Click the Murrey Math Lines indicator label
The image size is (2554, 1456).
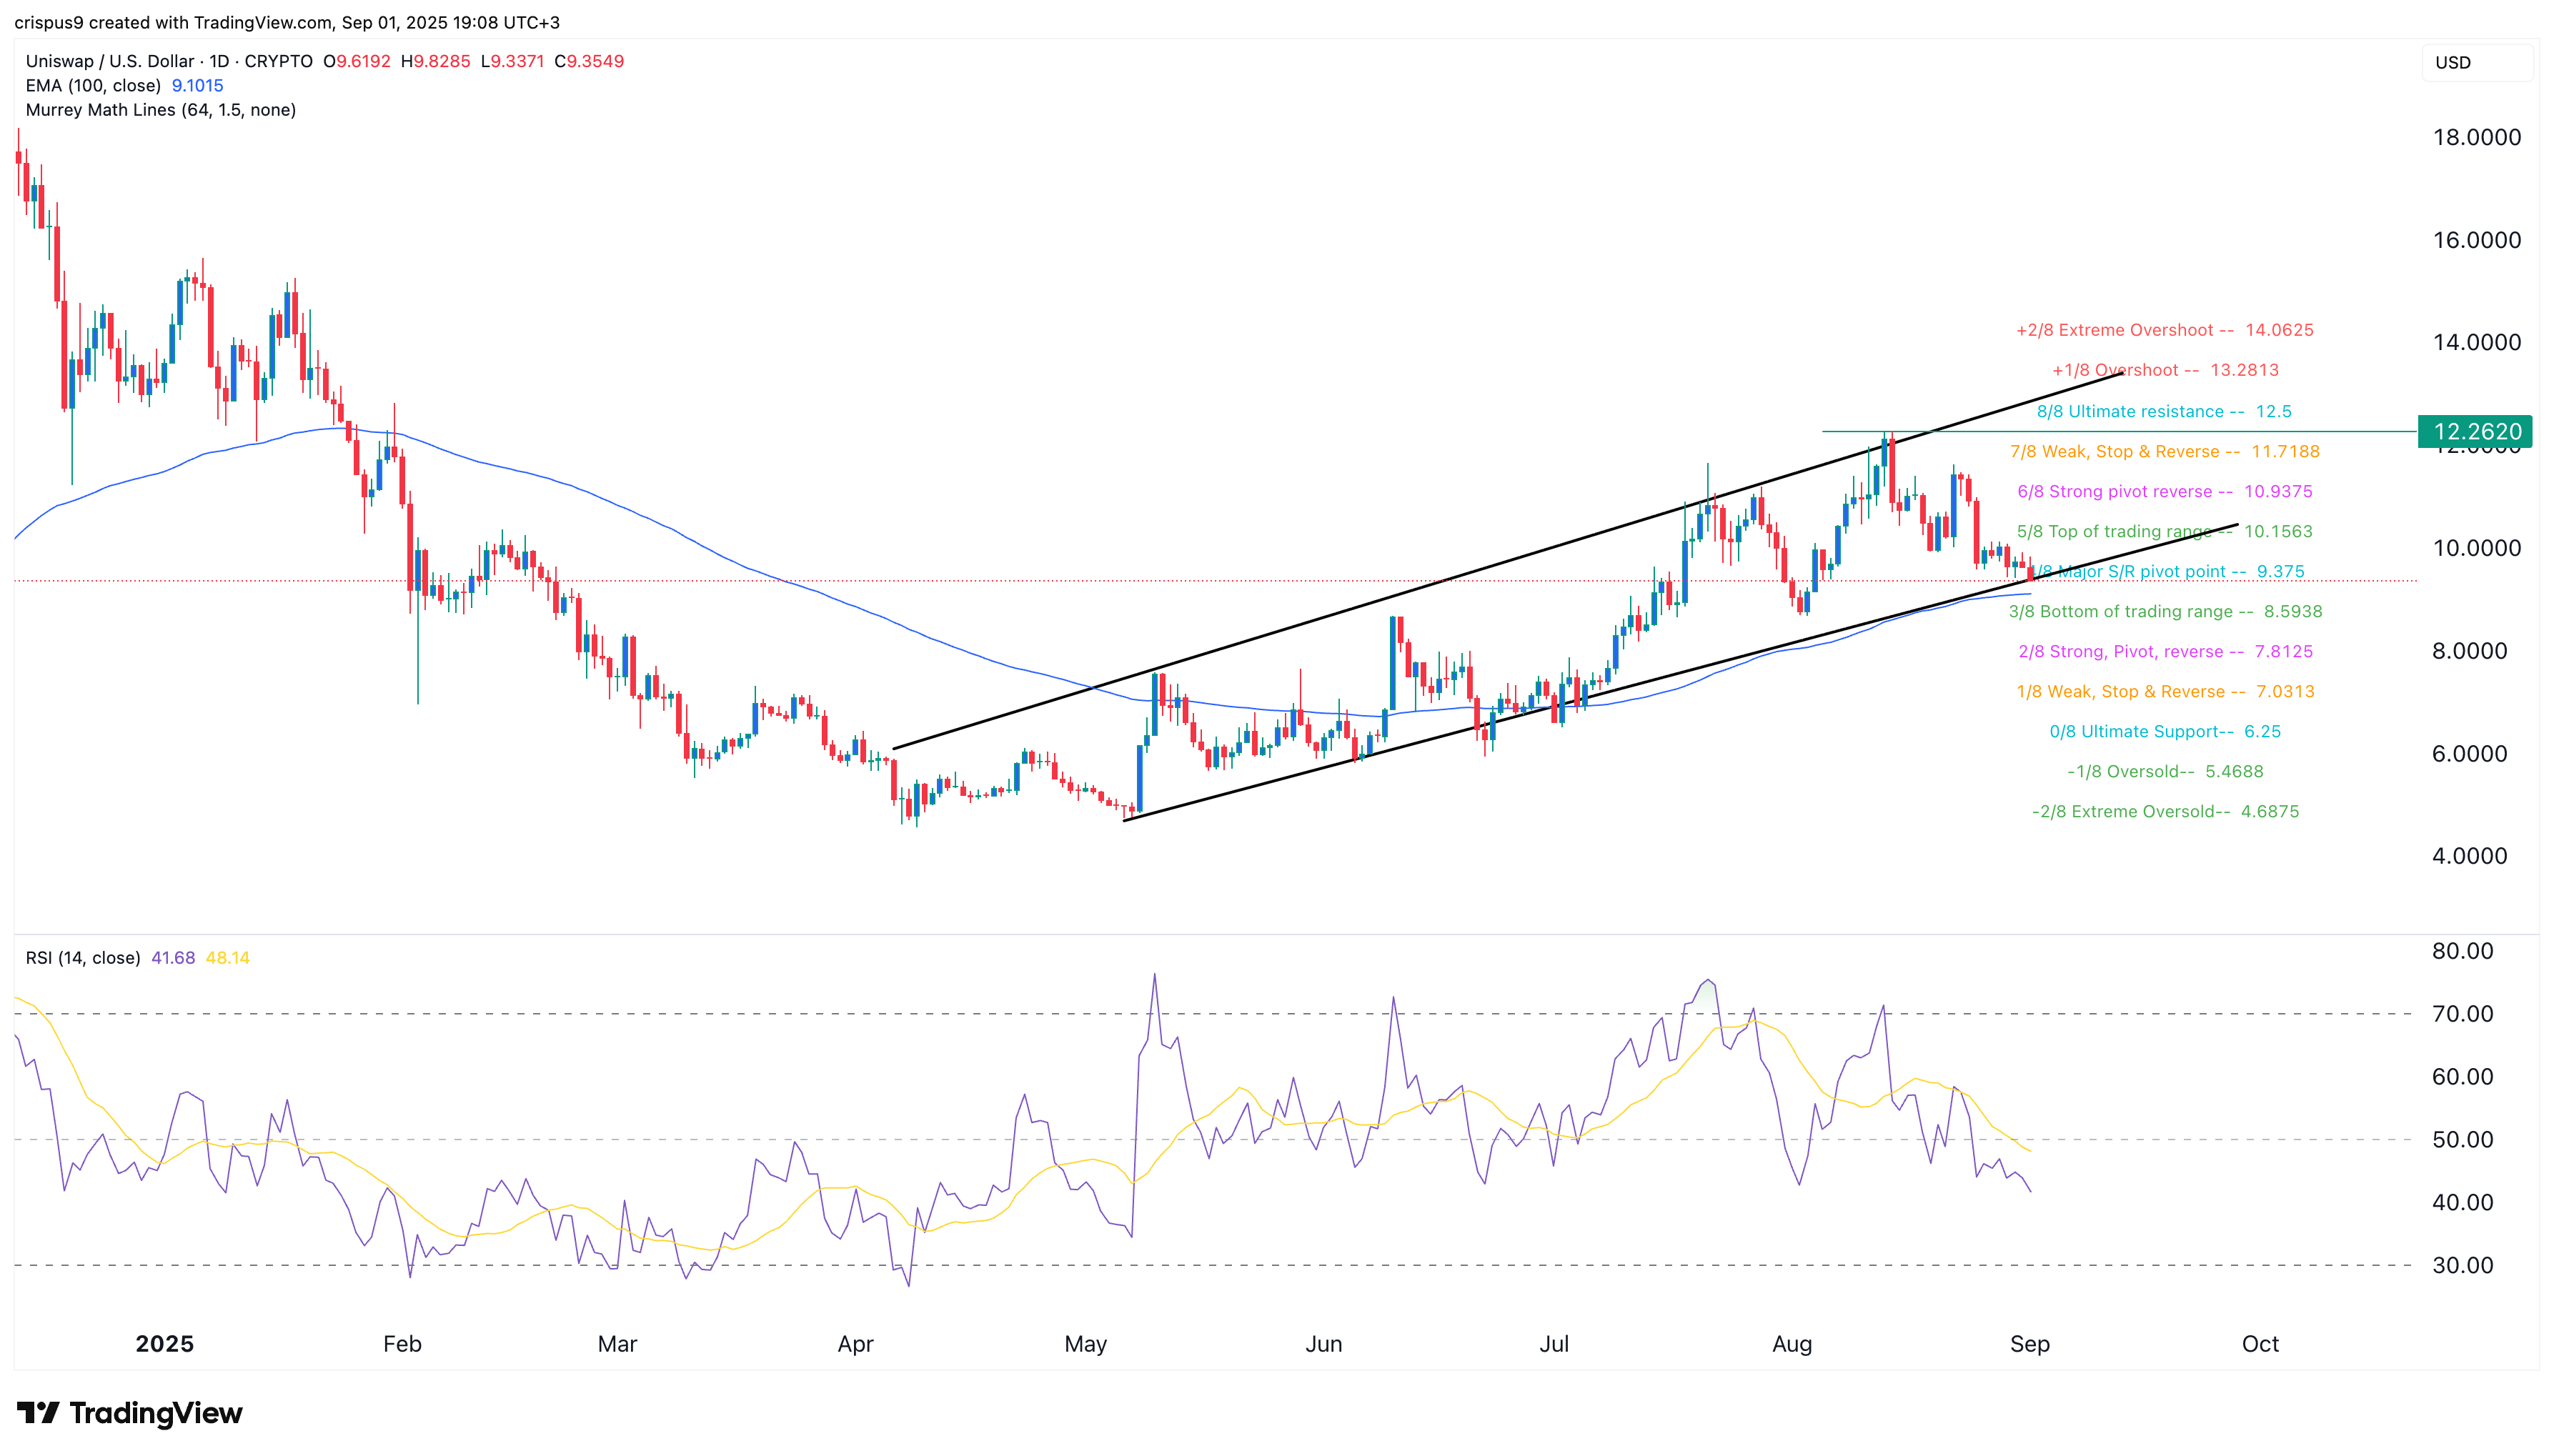pyautogui.click(x=160, y=110)
